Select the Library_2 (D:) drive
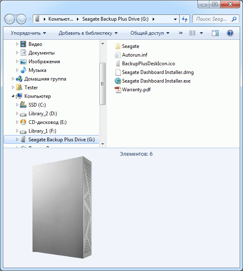Viewport: 243px width, 271px height. coord(43,114)
